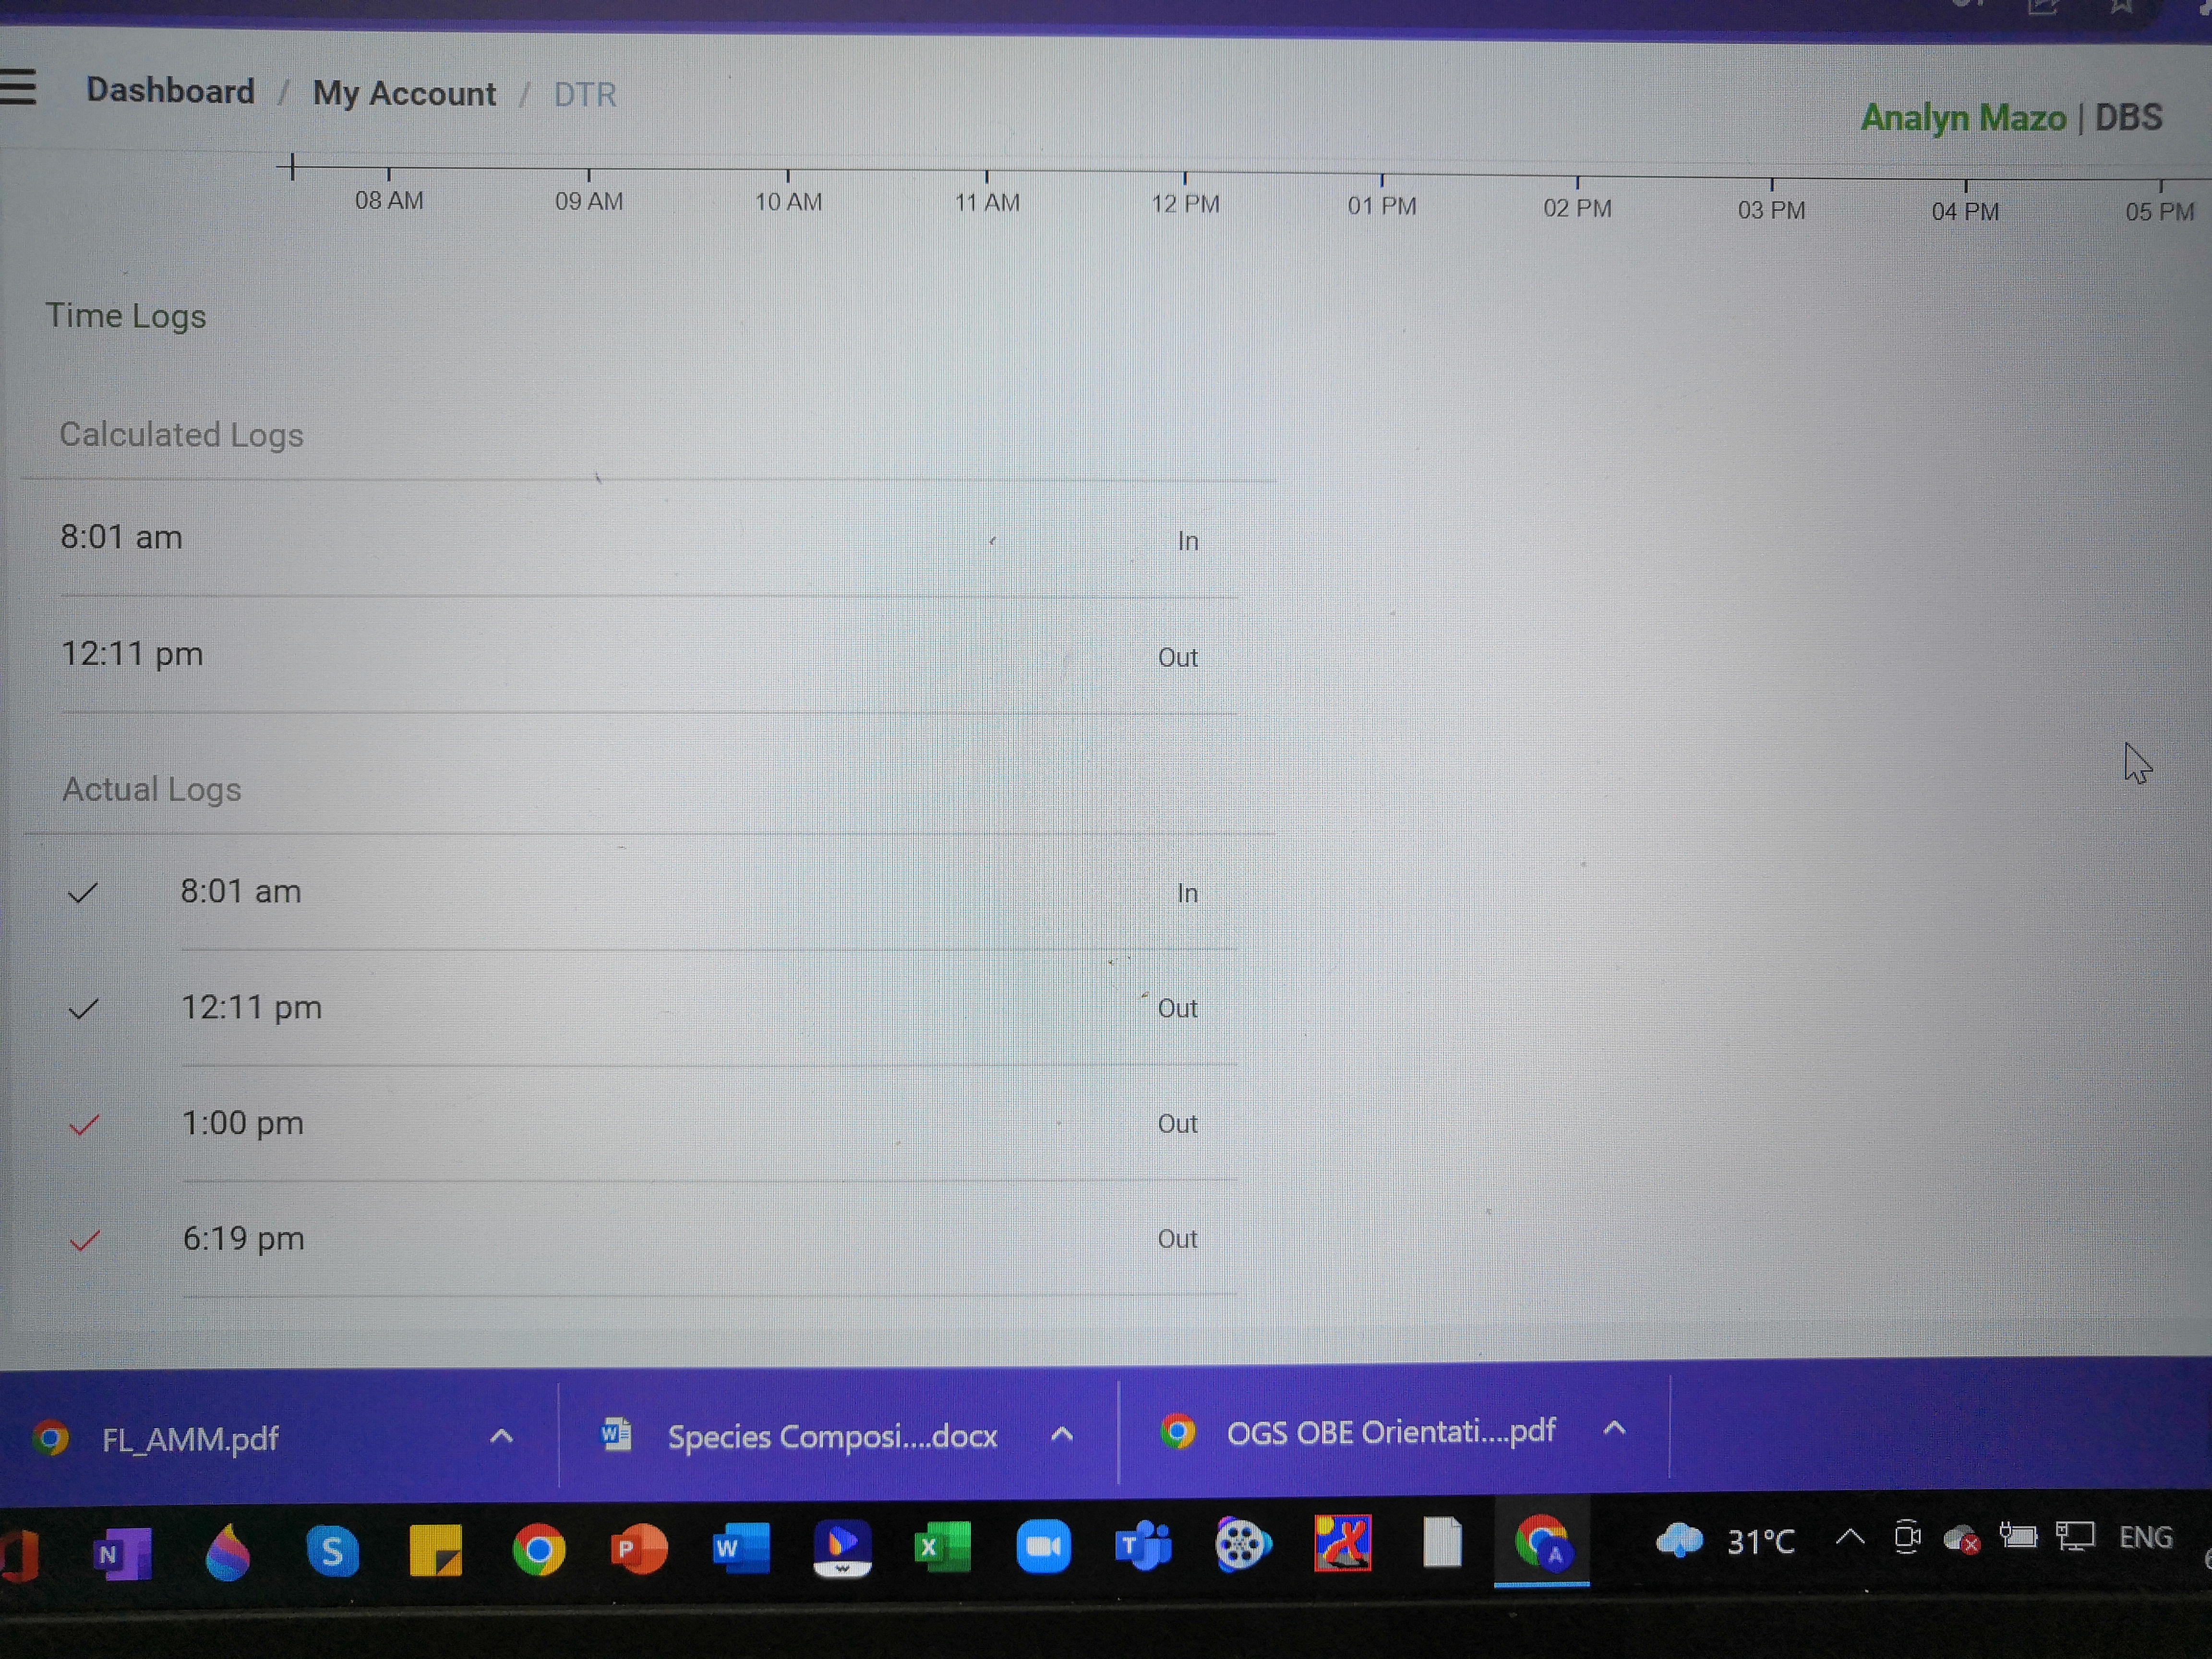Toggle checkmark on 8:01 am actual log
2212x1659 pixels.
83,892
